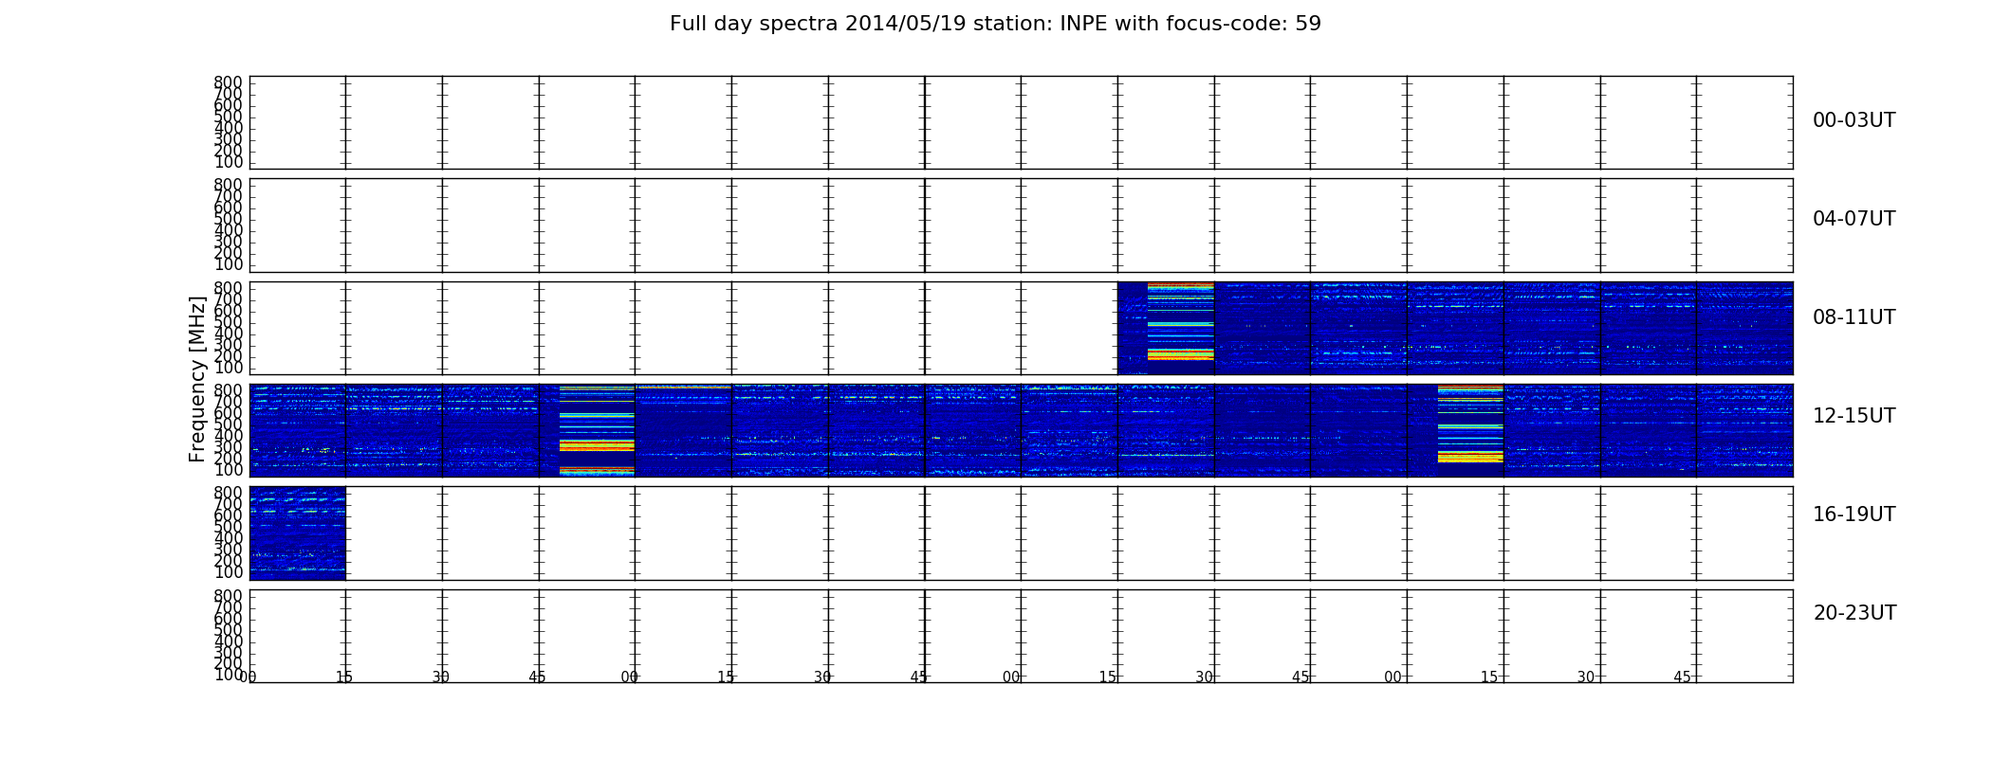Select the "04-07UT" row label

point(1854,219)
